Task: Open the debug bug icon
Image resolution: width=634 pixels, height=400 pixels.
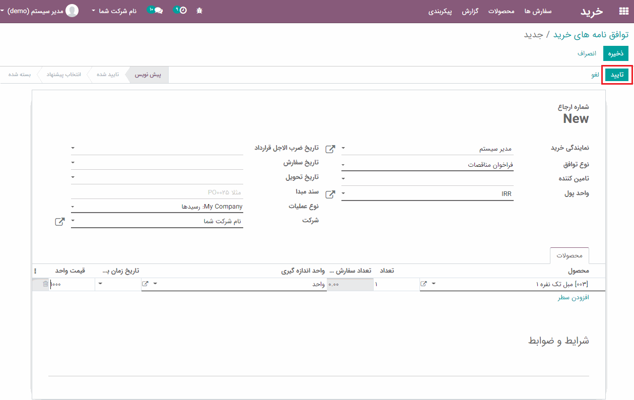Action: coord(199,11)
